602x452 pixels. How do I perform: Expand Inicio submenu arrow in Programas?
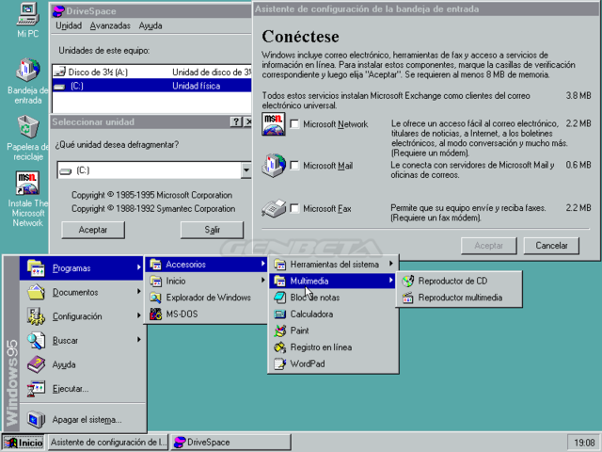click(263, 281)
